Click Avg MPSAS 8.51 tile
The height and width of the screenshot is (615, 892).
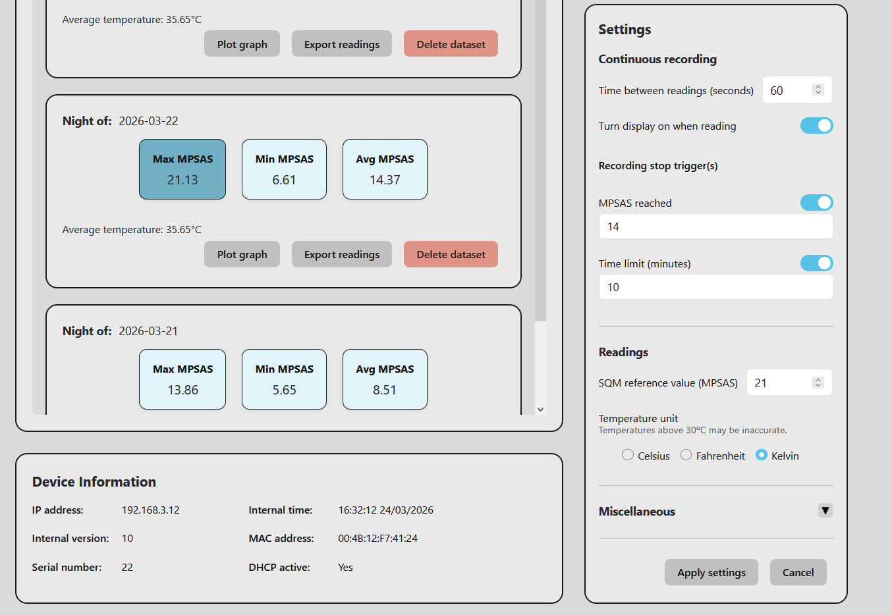tap(385, 379)
